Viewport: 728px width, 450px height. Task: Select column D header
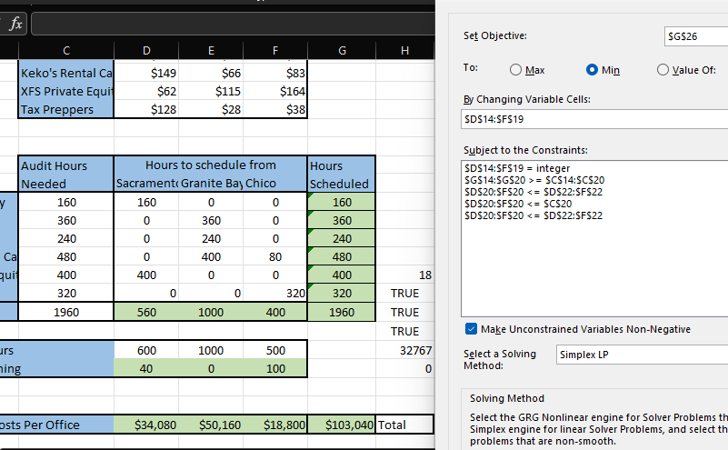[x=146, y=51]
